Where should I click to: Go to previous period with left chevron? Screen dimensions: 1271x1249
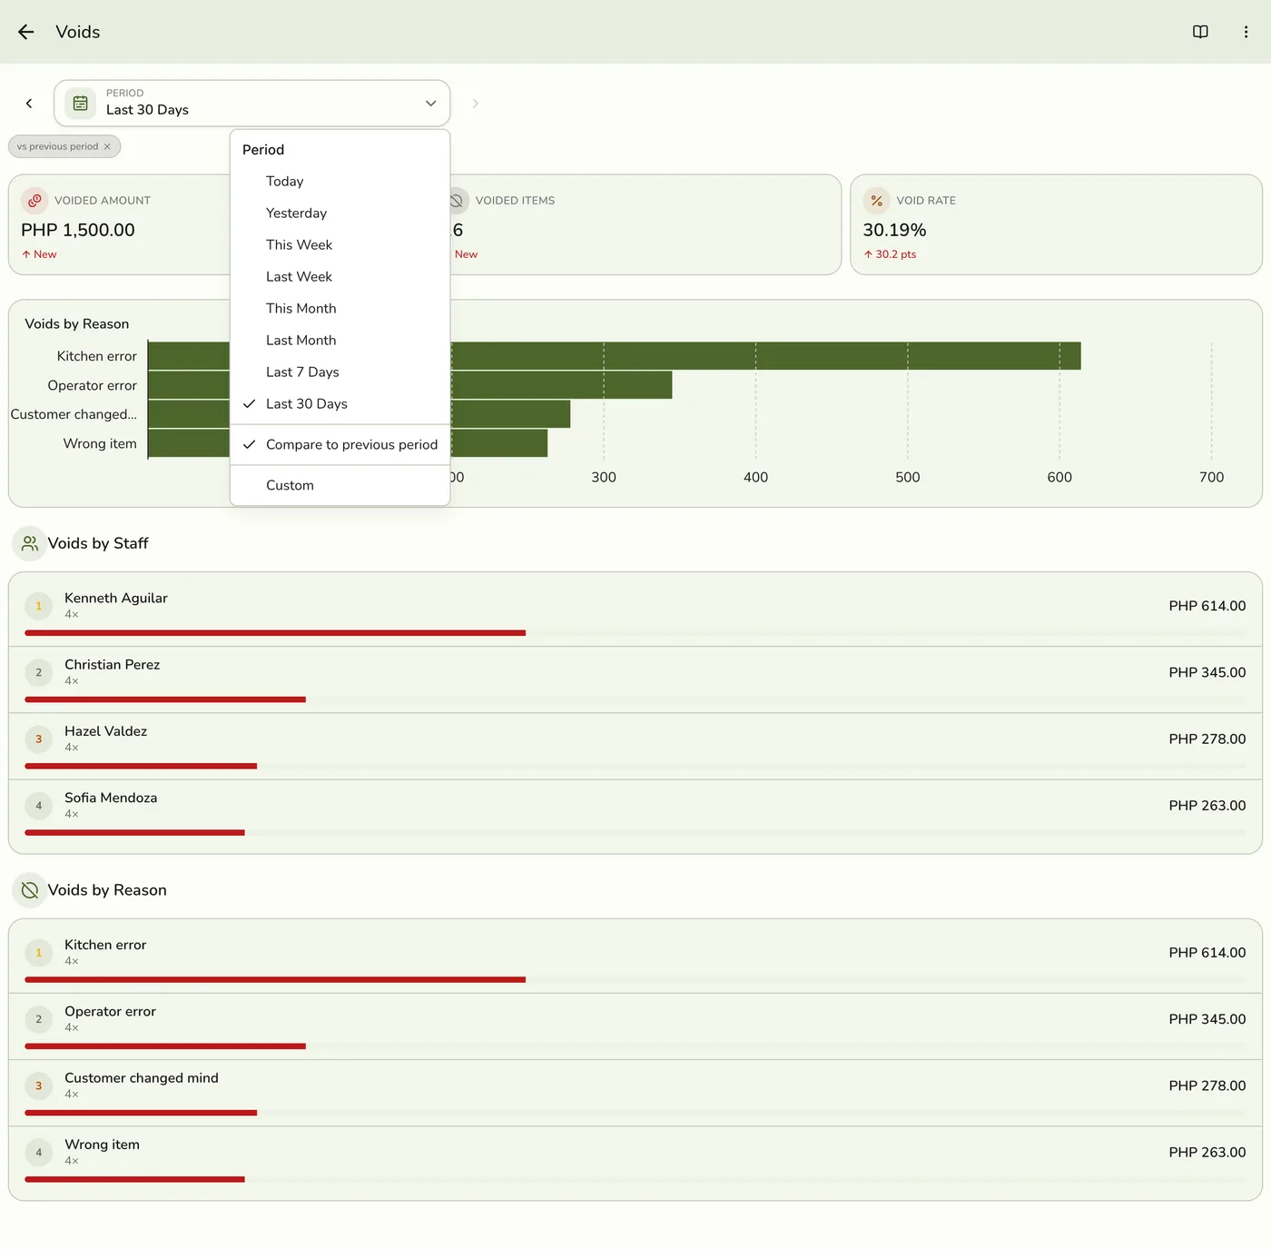29,103
